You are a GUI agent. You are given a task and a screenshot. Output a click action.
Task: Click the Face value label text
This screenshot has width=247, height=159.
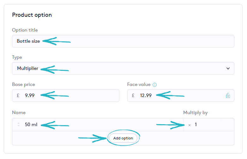tap(139, 84)
